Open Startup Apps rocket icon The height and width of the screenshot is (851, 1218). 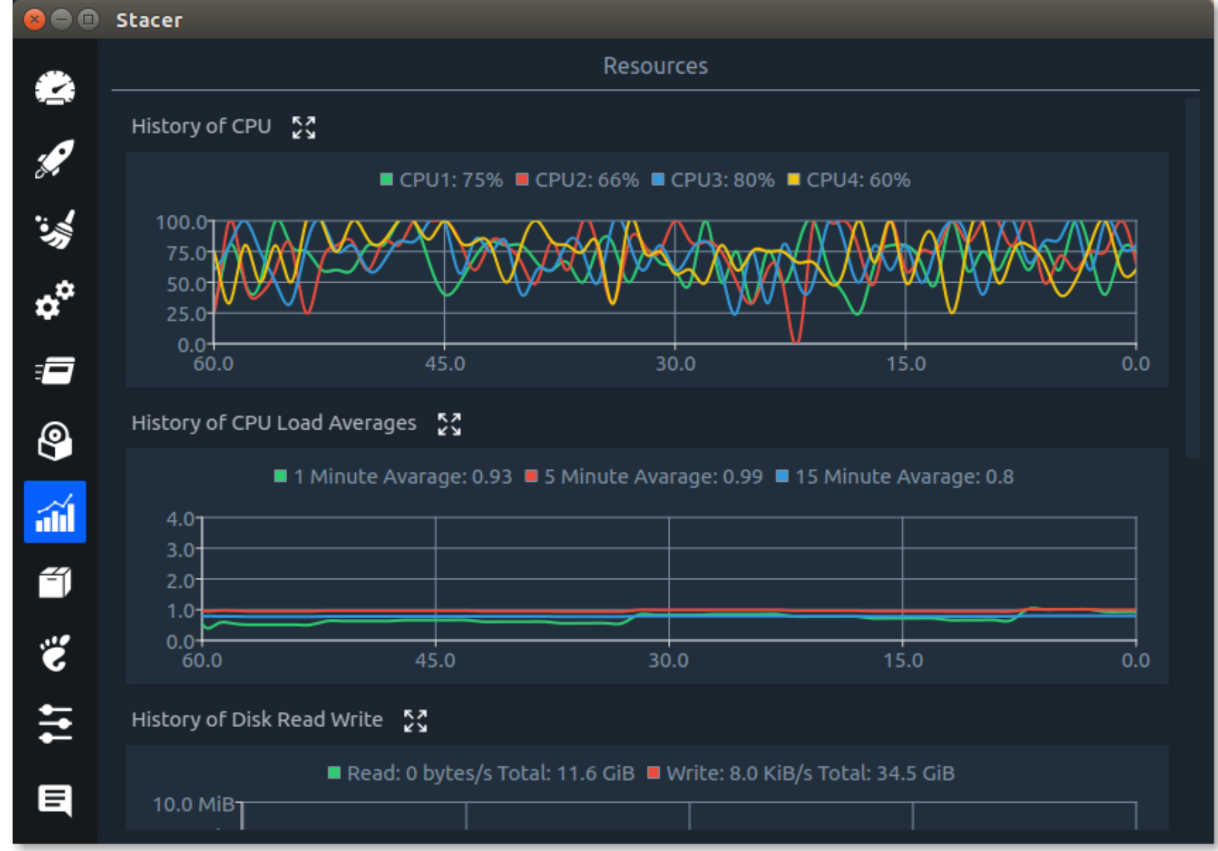click(x=55, y=159)
